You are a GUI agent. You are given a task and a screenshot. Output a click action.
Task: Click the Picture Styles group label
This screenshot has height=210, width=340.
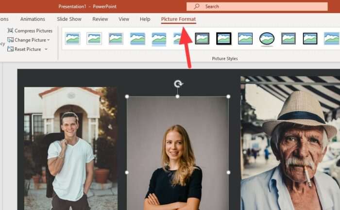click(224, 59)
